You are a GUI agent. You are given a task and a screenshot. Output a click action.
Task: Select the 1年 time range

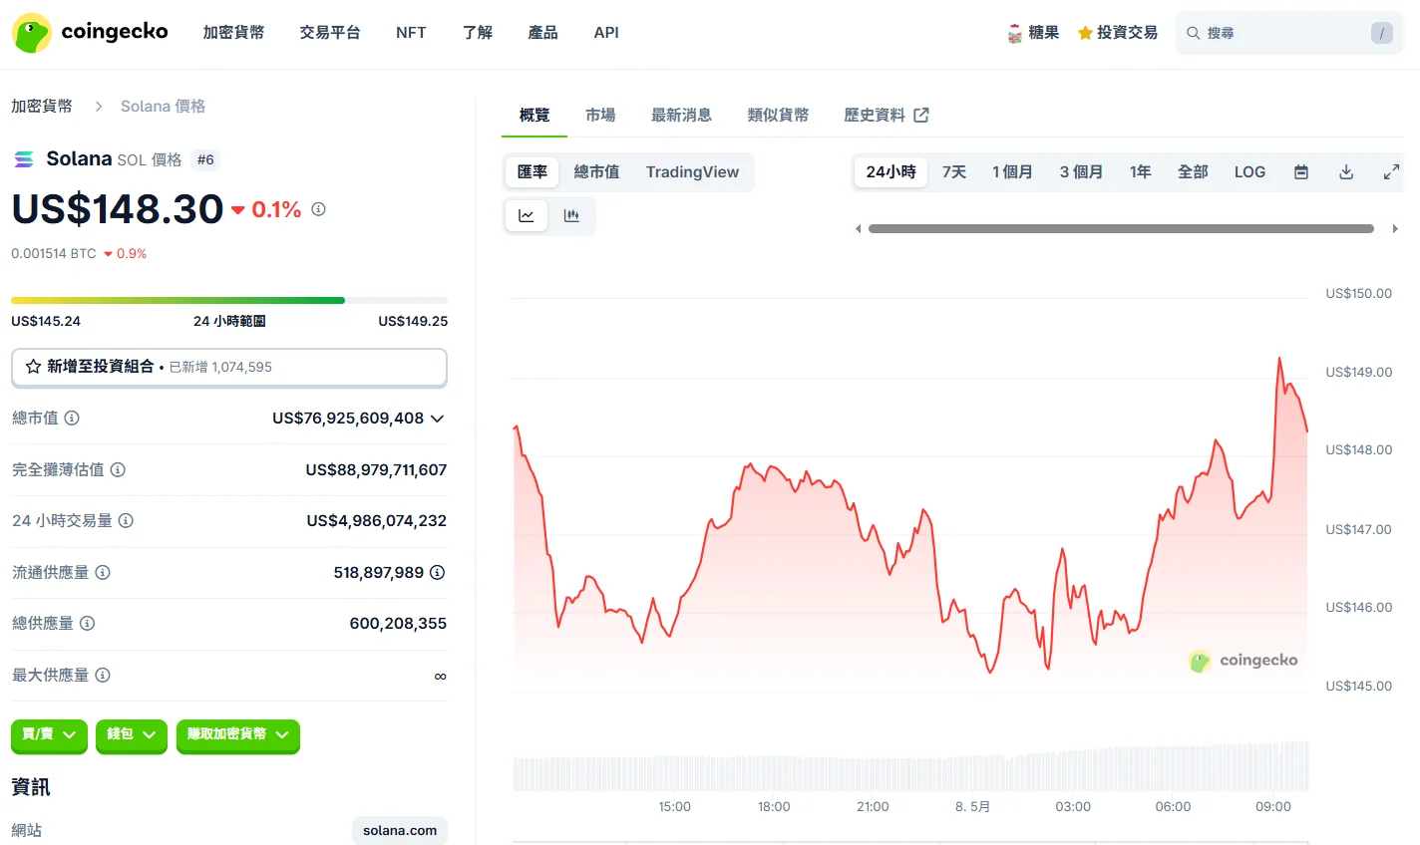pos(1141,172)
